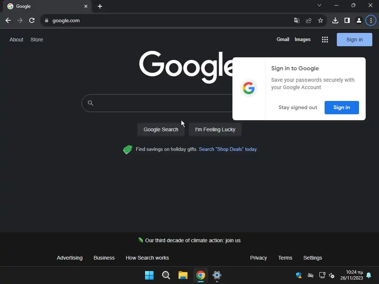Click I'm Feeling Lucky
Image resolution: width=379 pixels, height=284 pixels.
215,129
